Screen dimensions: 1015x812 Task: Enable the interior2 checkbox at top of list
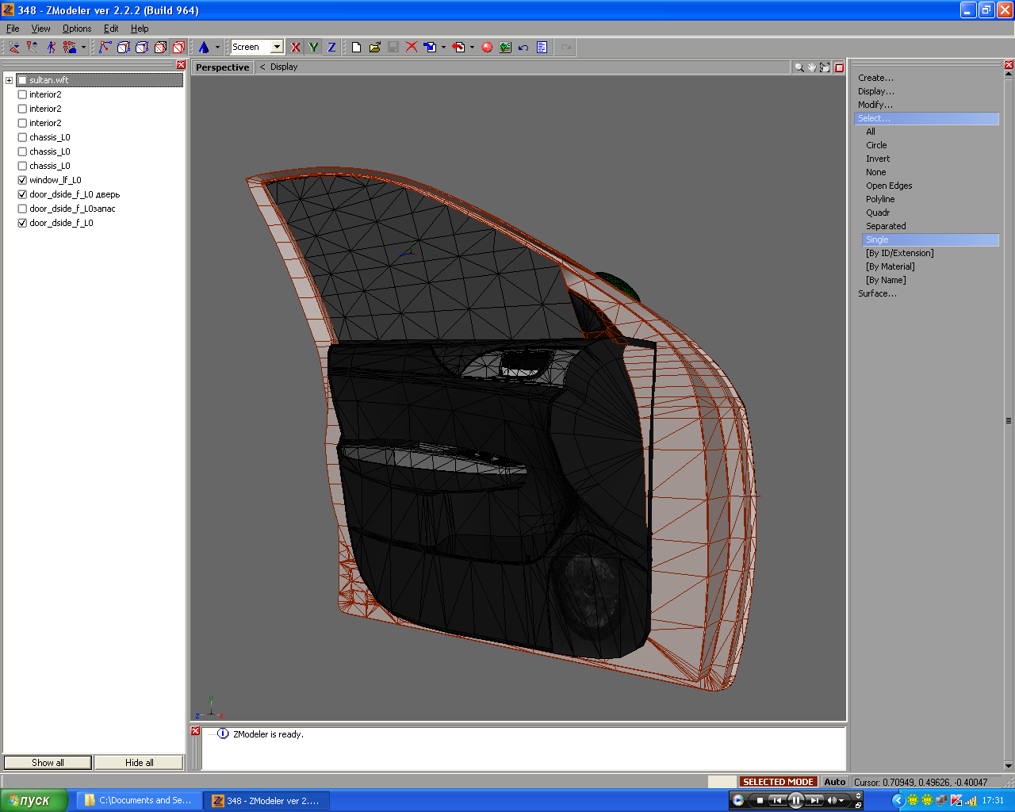pyautogui.click(x=22, y=94)
